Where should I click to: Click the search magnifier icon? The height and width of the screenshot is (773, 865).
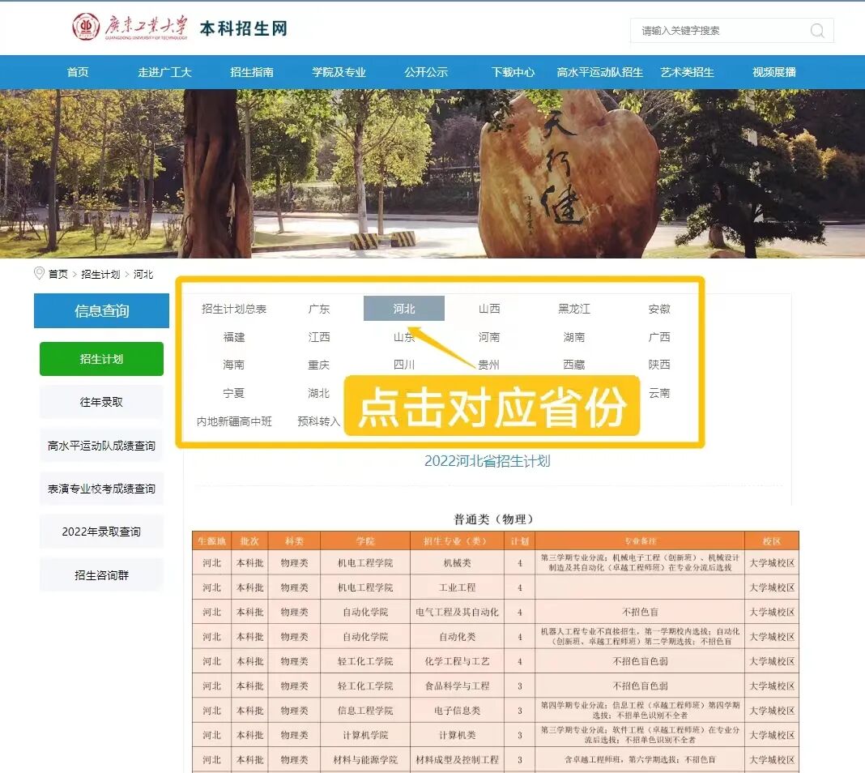coord(817,31)
